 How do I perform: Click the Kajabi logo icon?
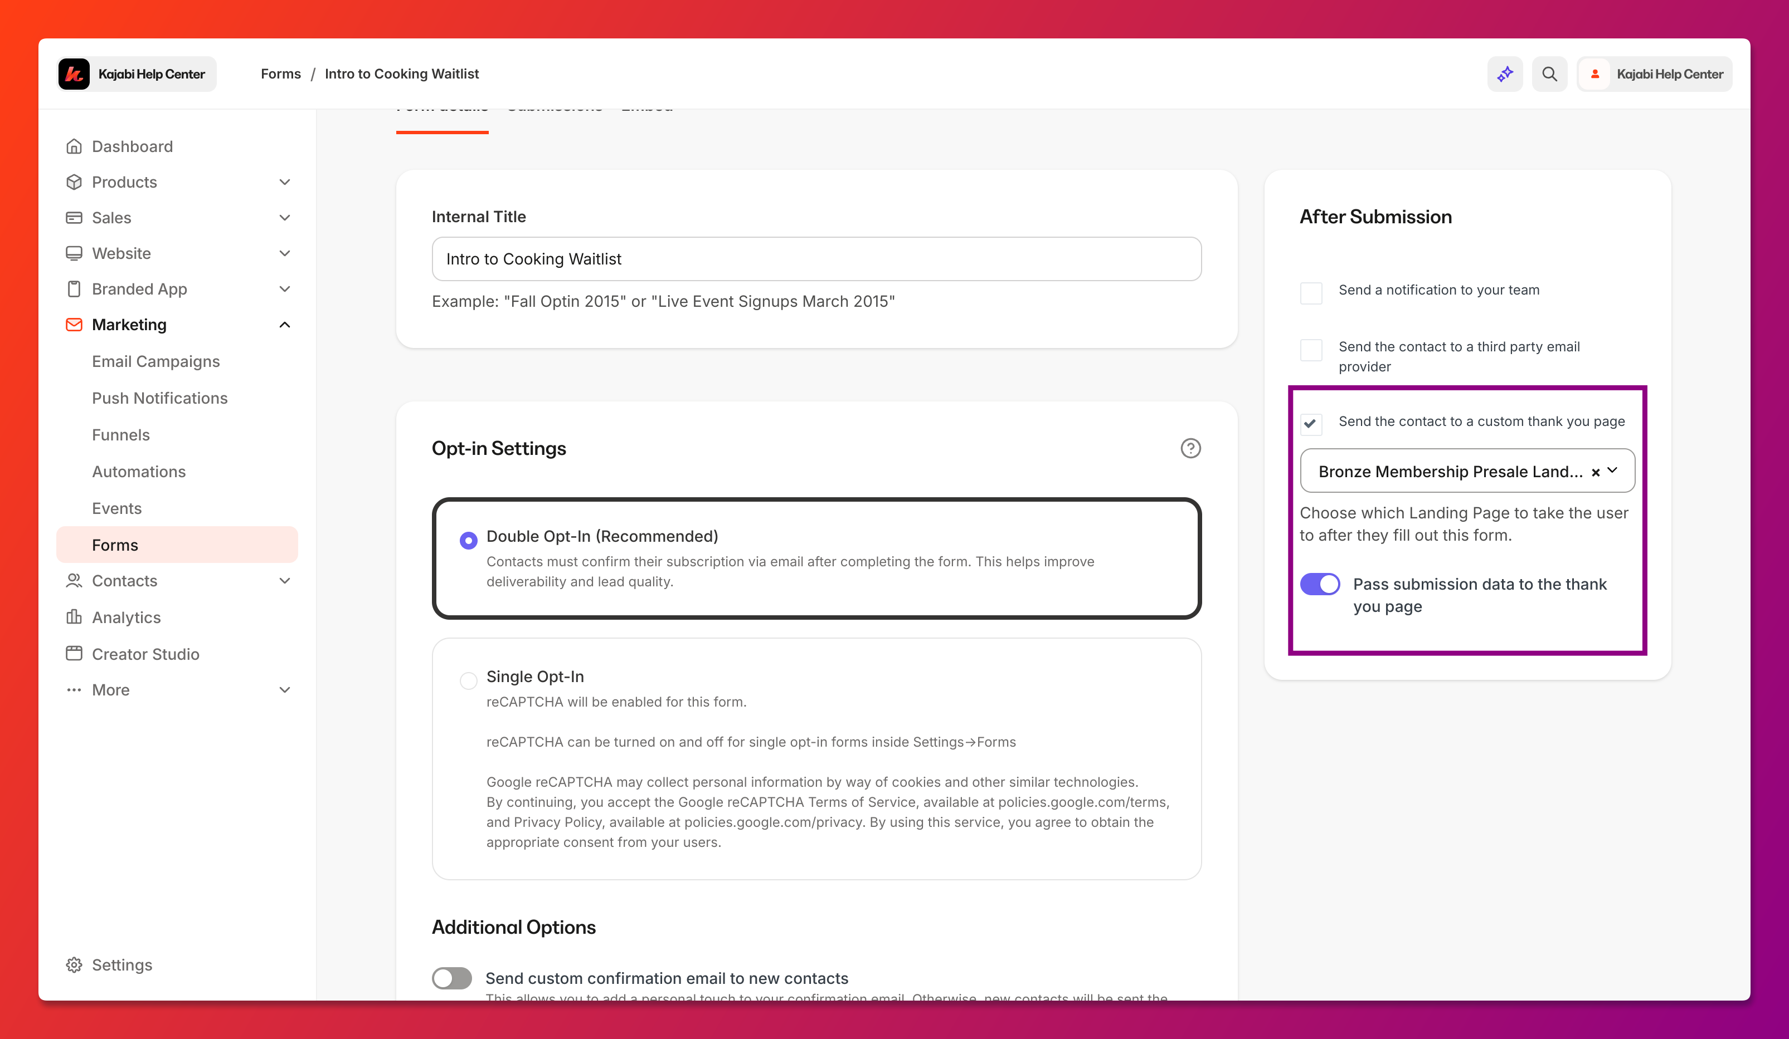(74, 73)
